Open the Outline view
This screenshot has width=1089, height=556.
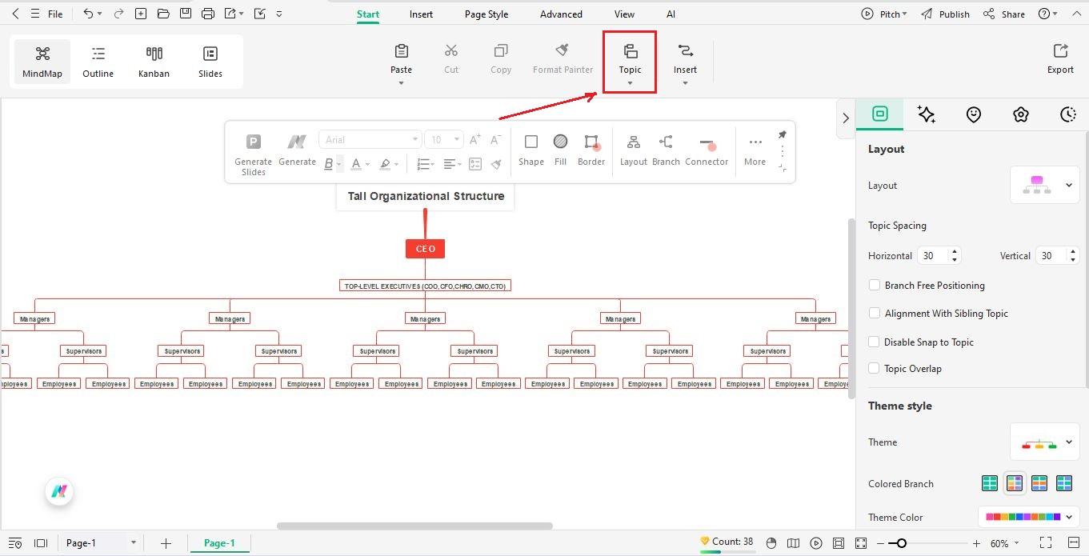[x=98, y=61]
